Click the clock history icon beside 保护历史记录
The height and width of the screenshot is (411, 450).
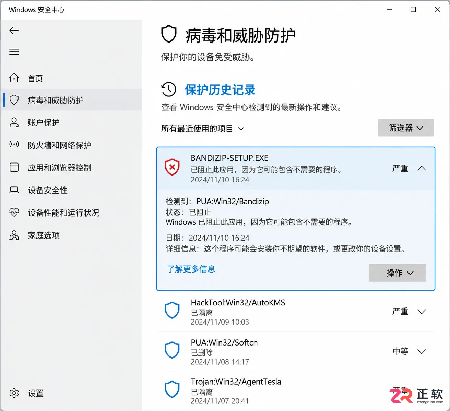click(169, 89)
